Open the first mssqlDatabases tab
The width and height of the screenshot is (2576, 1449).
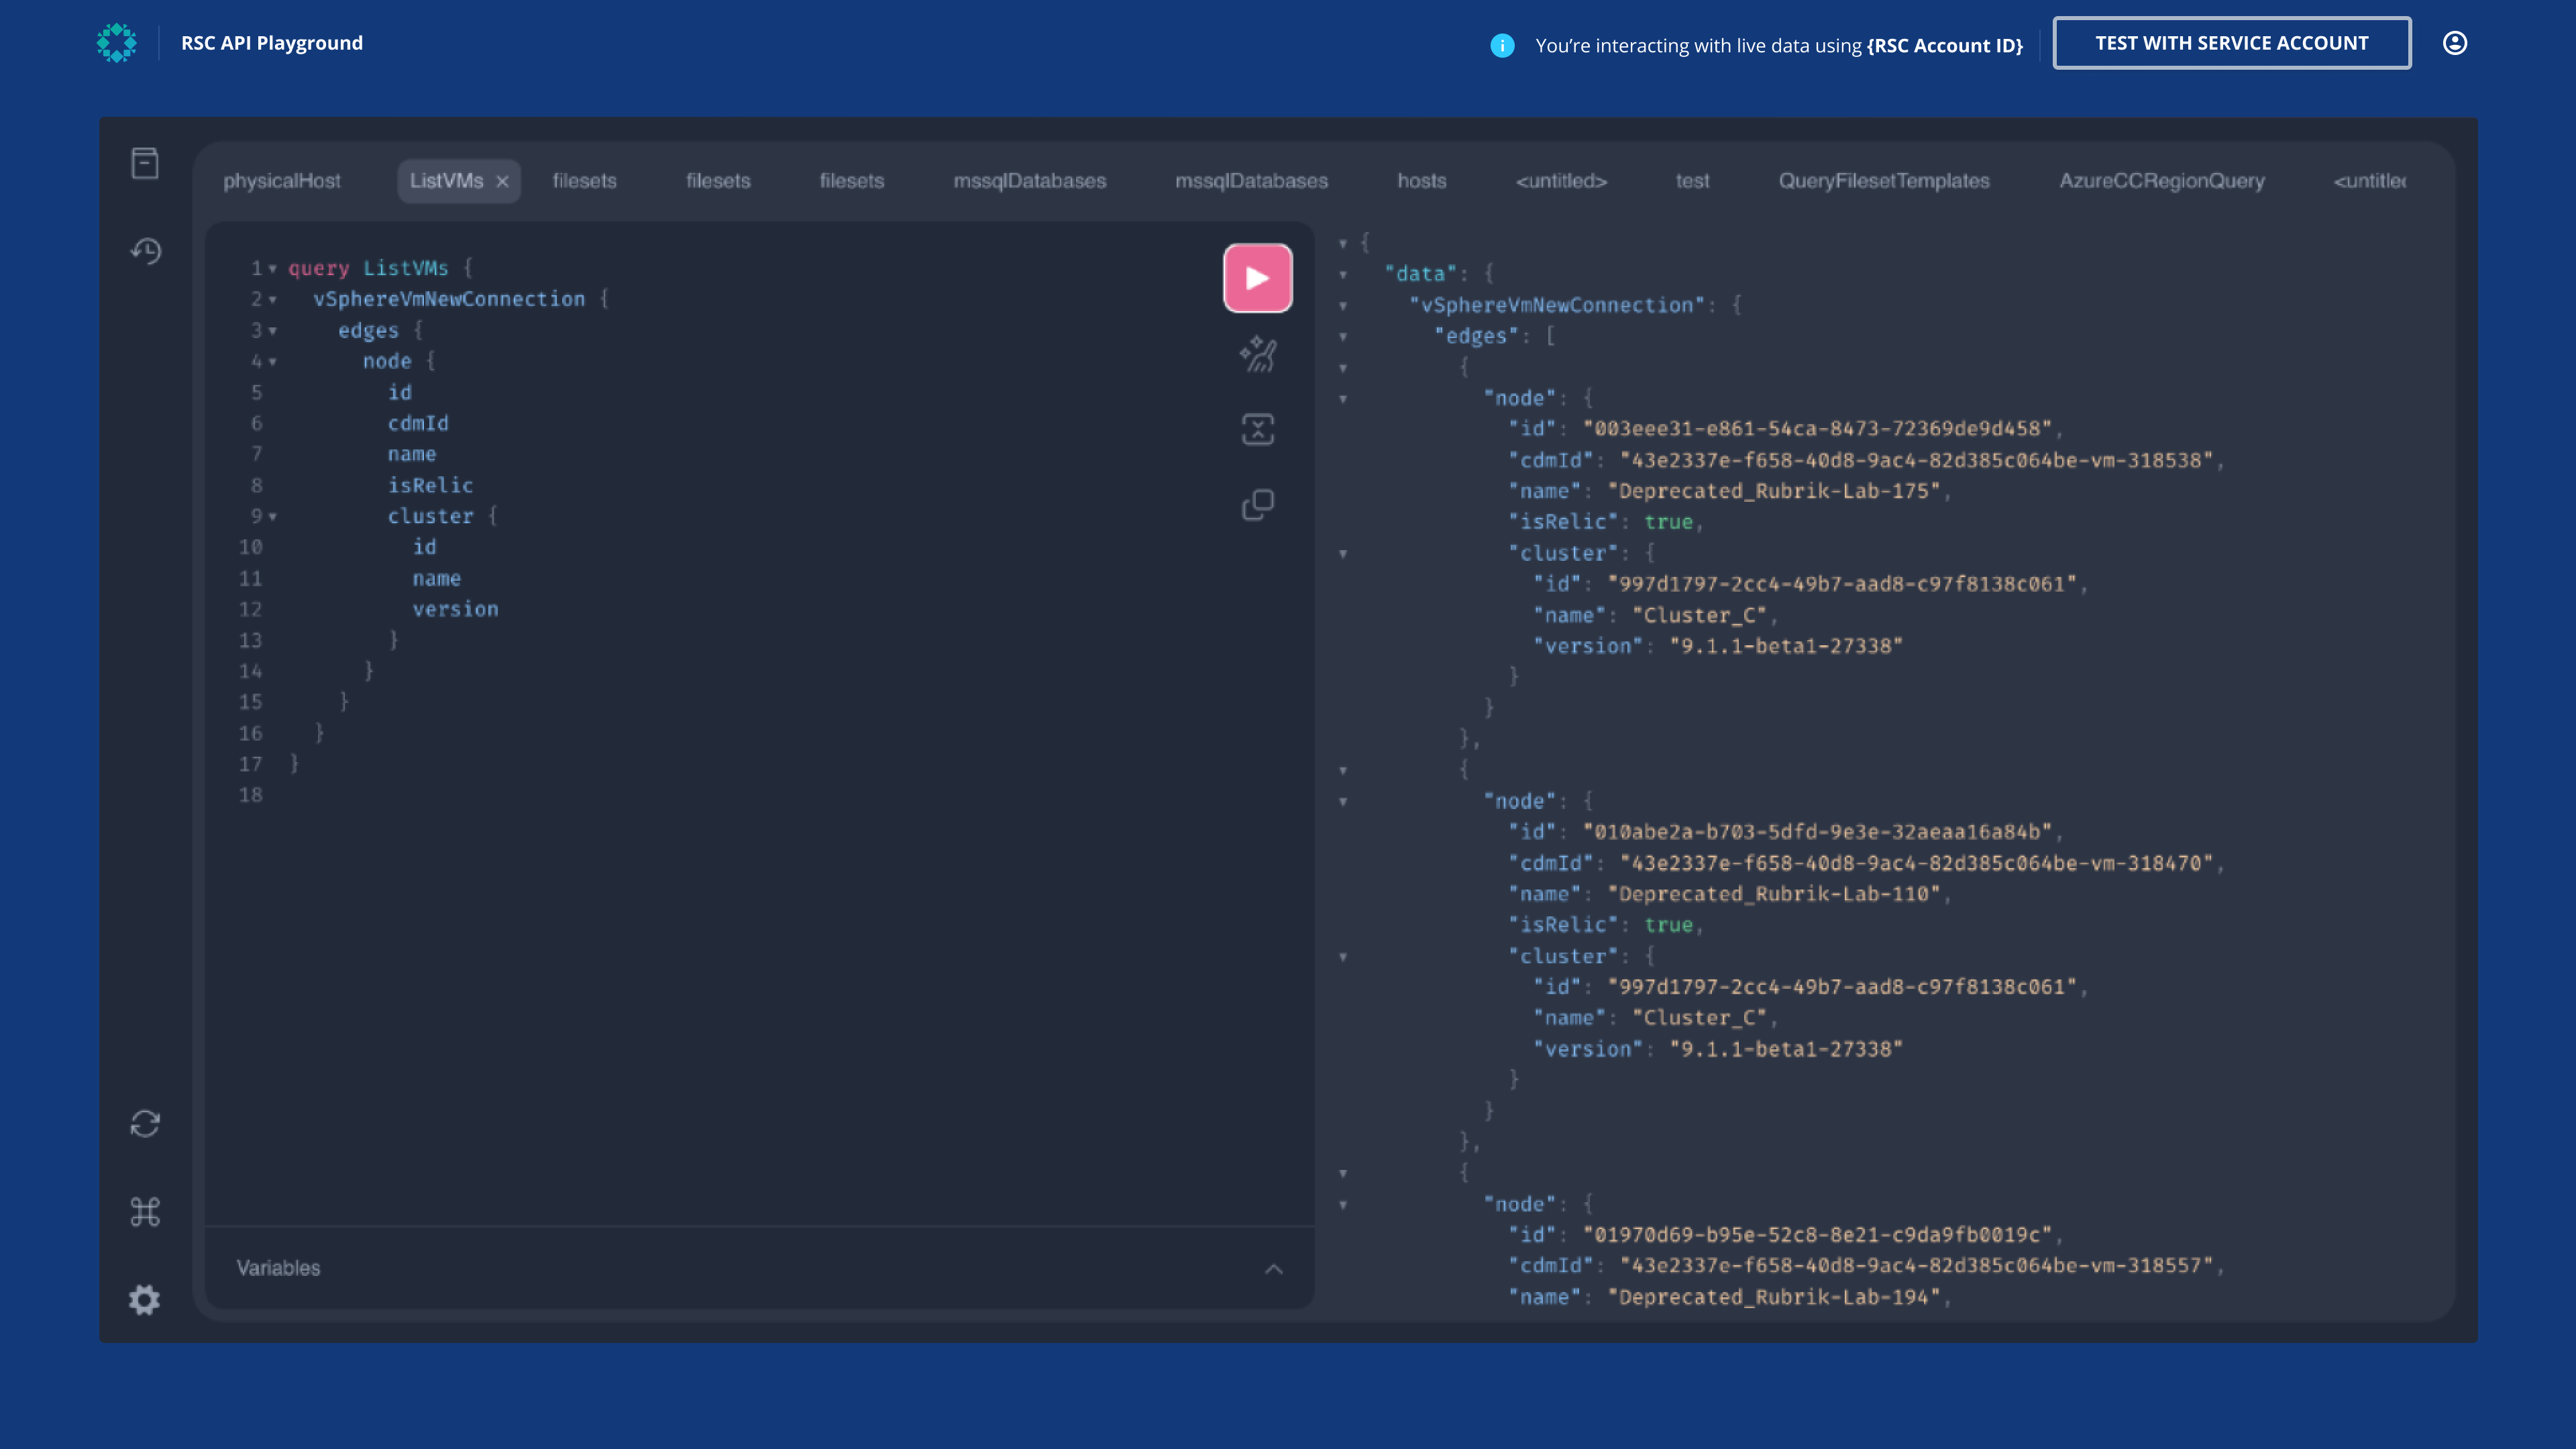1030,181
